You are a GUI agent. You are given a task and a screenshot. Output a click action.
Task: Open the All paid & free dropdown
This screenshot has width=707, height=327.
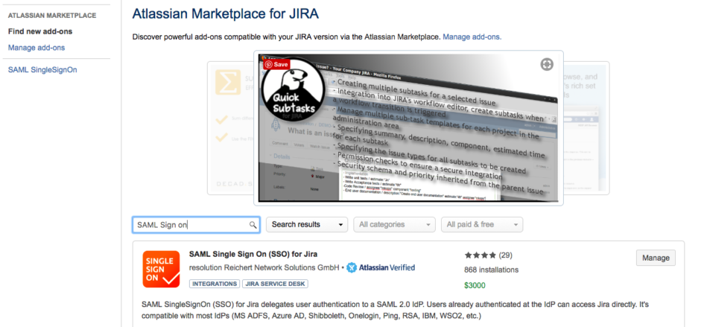[x=482, y=225]
